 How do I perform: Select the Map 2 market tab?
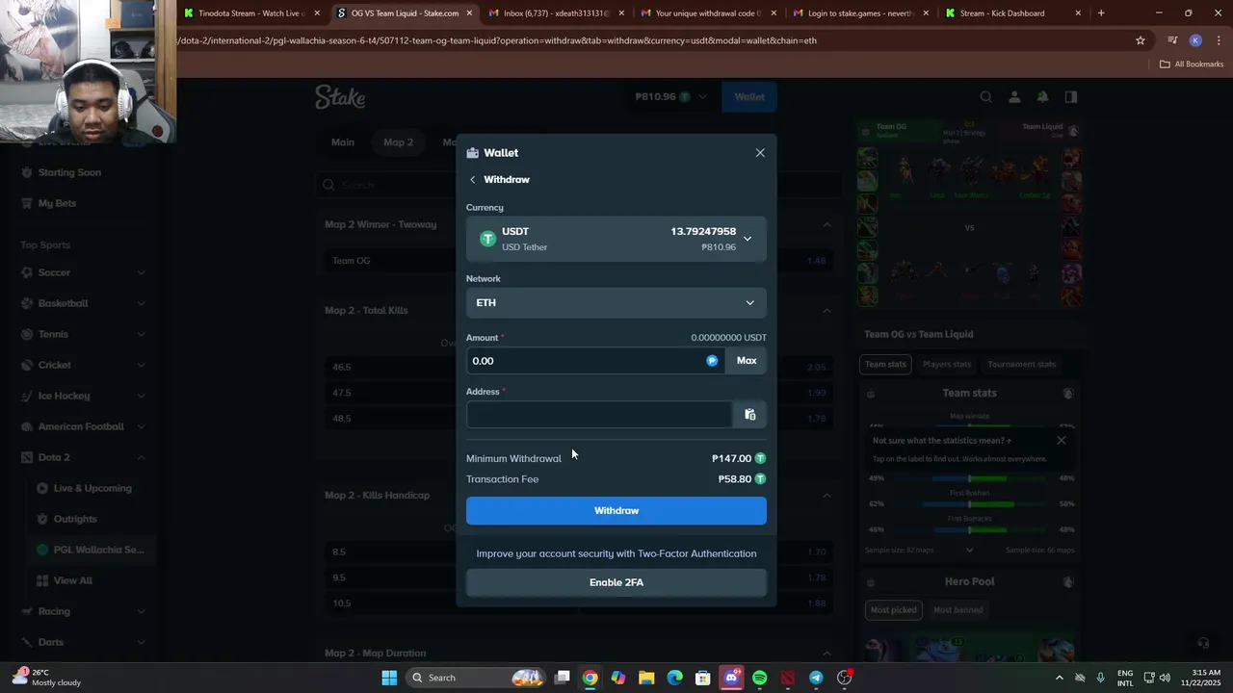398,142
